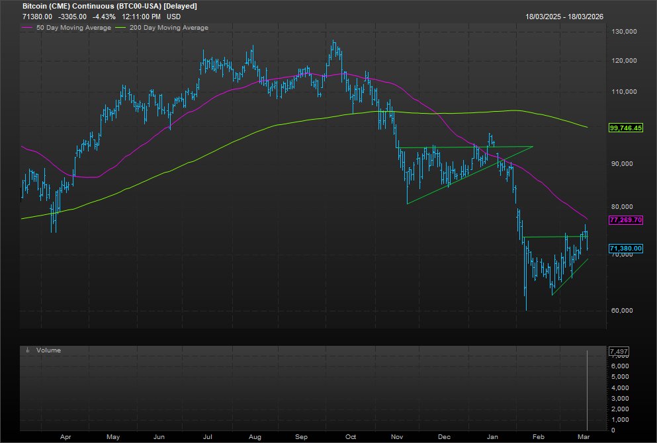Click the 99,746.45 price tag on axis
The height and width of the screenshot is (443, 657).
coord(625,128)
